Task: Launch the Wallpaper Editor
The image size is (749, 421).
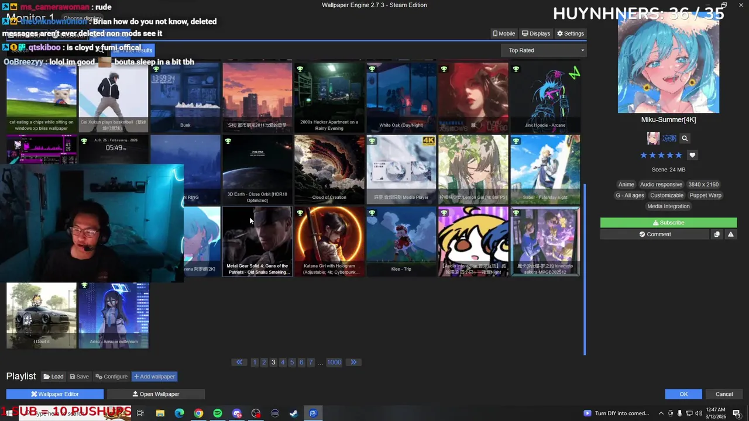Action: point(55,394)
